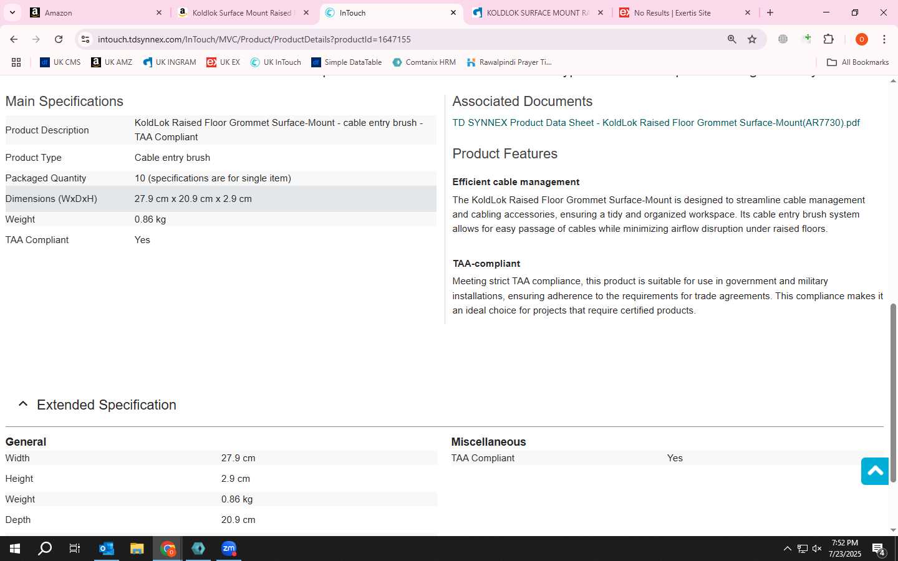Select the Cable entry brush value
The height and width of the screenshot is (561, 898).
[x=172, y=158]
